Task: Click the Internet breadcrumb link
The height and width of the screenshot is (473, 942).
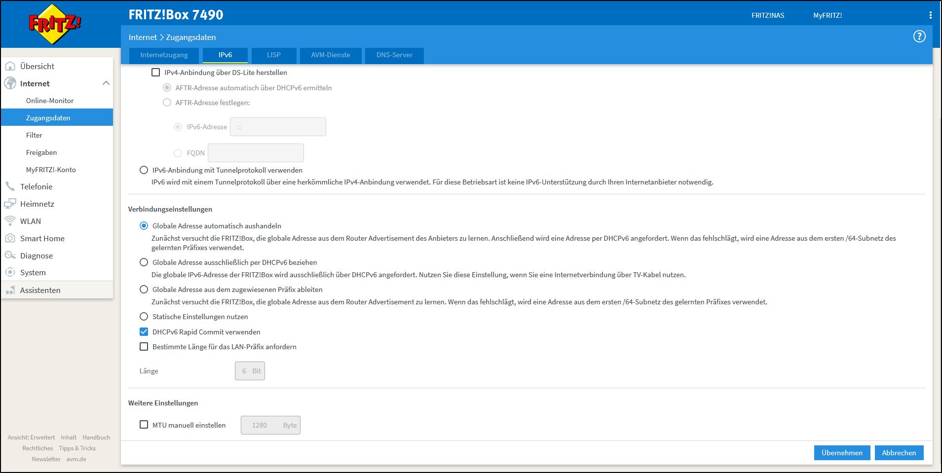Action: pos(143,37)
